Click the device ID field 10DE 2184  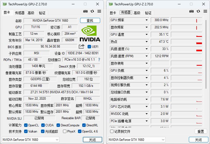tap(83, 53)
